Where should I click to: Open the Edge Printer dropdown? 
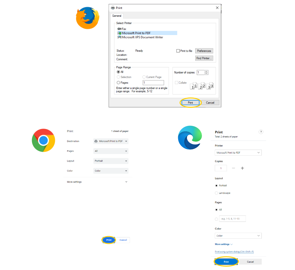click(238, 153)
